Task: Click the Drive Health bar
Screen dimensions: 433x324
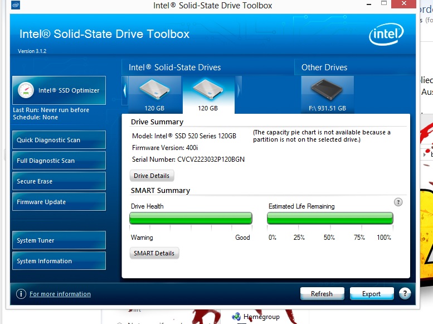Action: tap(191, 218)
